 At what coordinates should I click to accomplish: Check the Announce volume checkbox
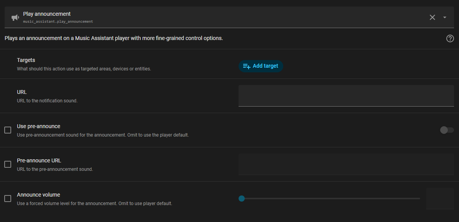(x=8, y=199)
